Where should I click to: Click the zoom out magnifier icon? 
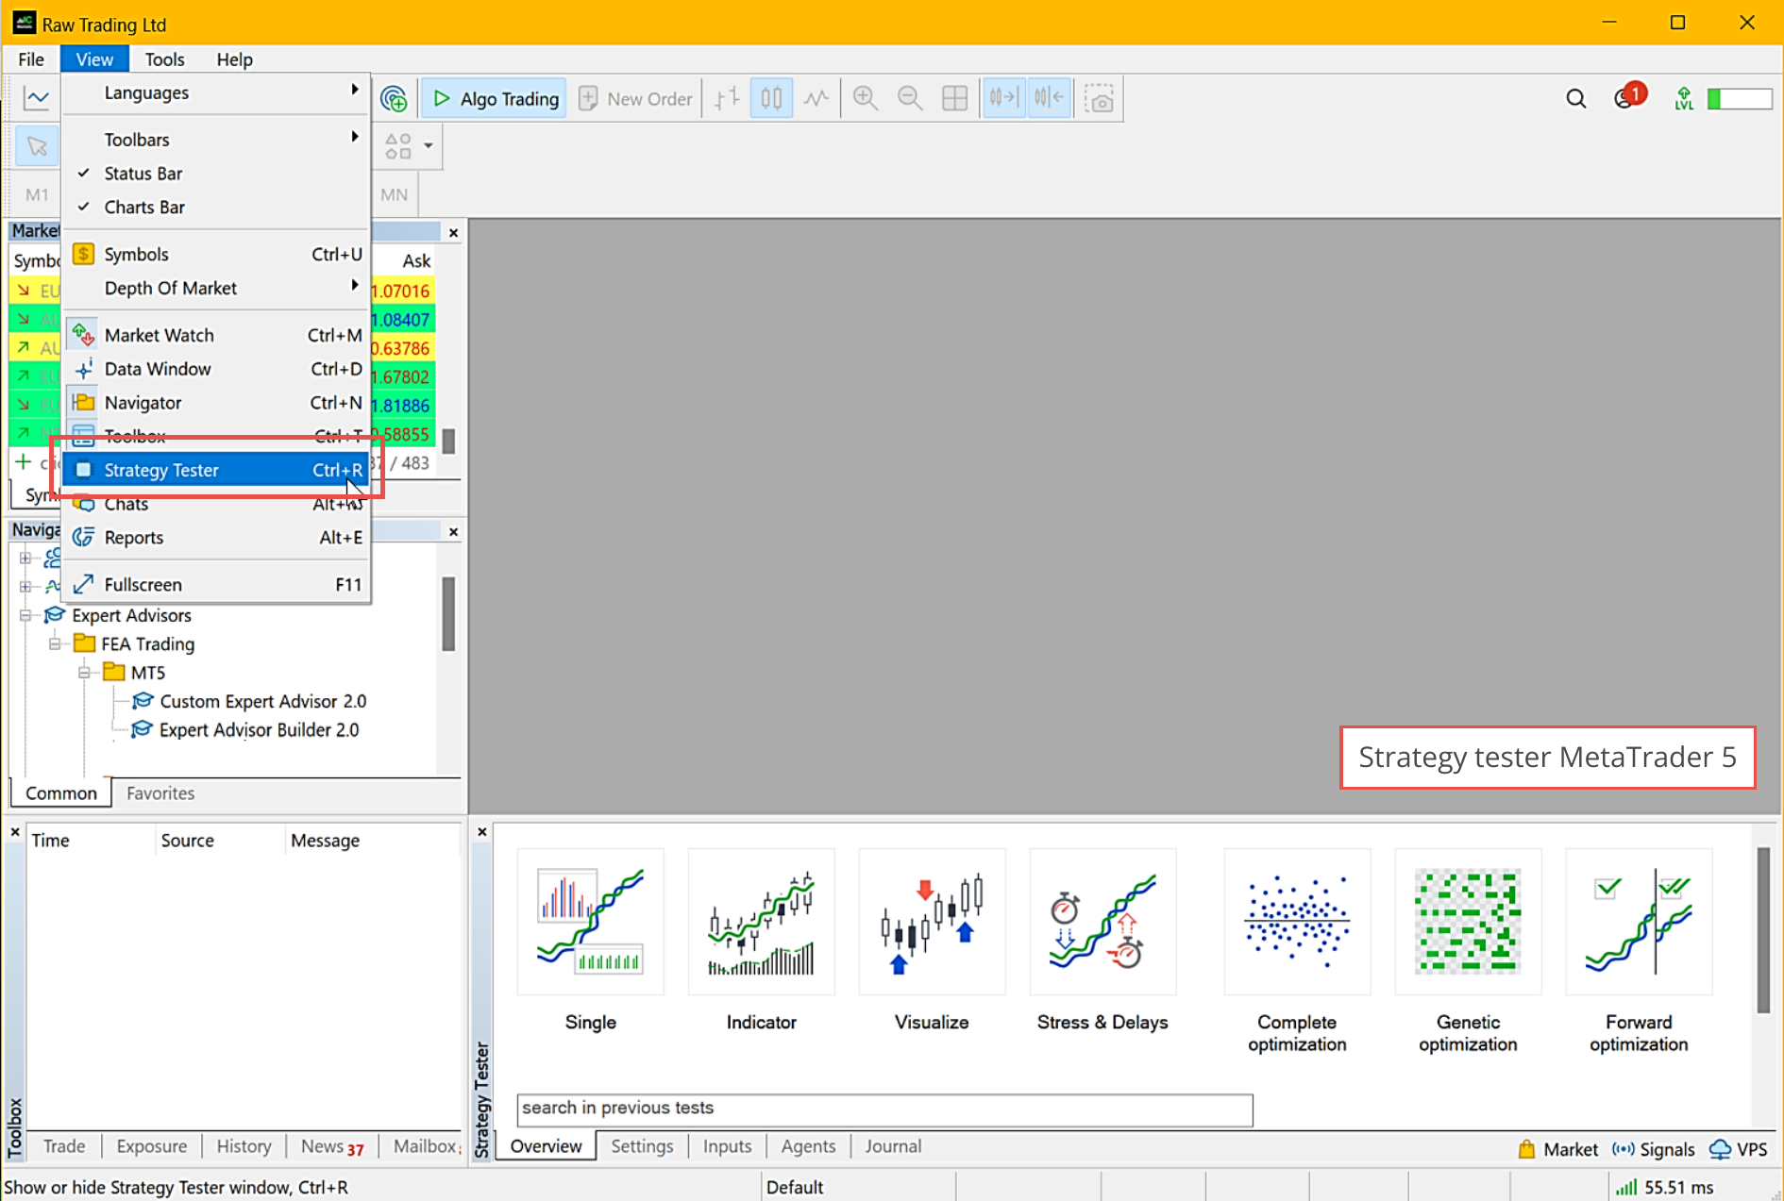click(x=910, y=98)
